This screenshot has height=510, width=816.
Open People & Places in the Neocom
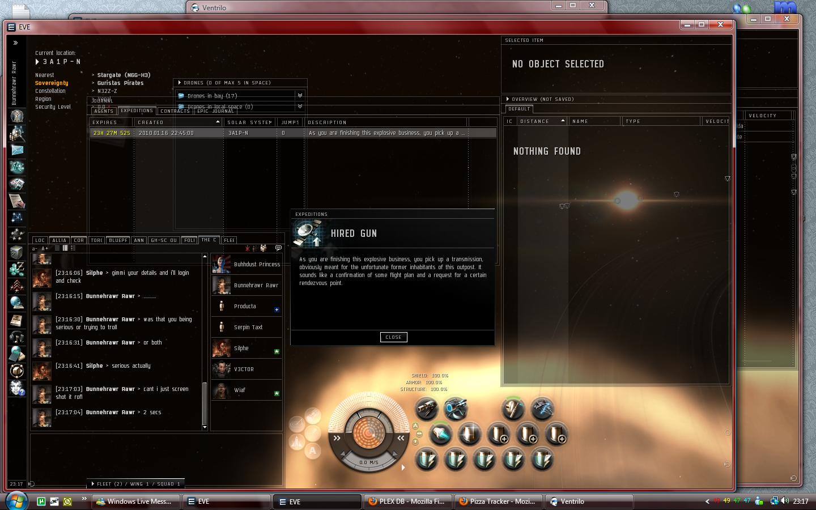click(17, 133)
